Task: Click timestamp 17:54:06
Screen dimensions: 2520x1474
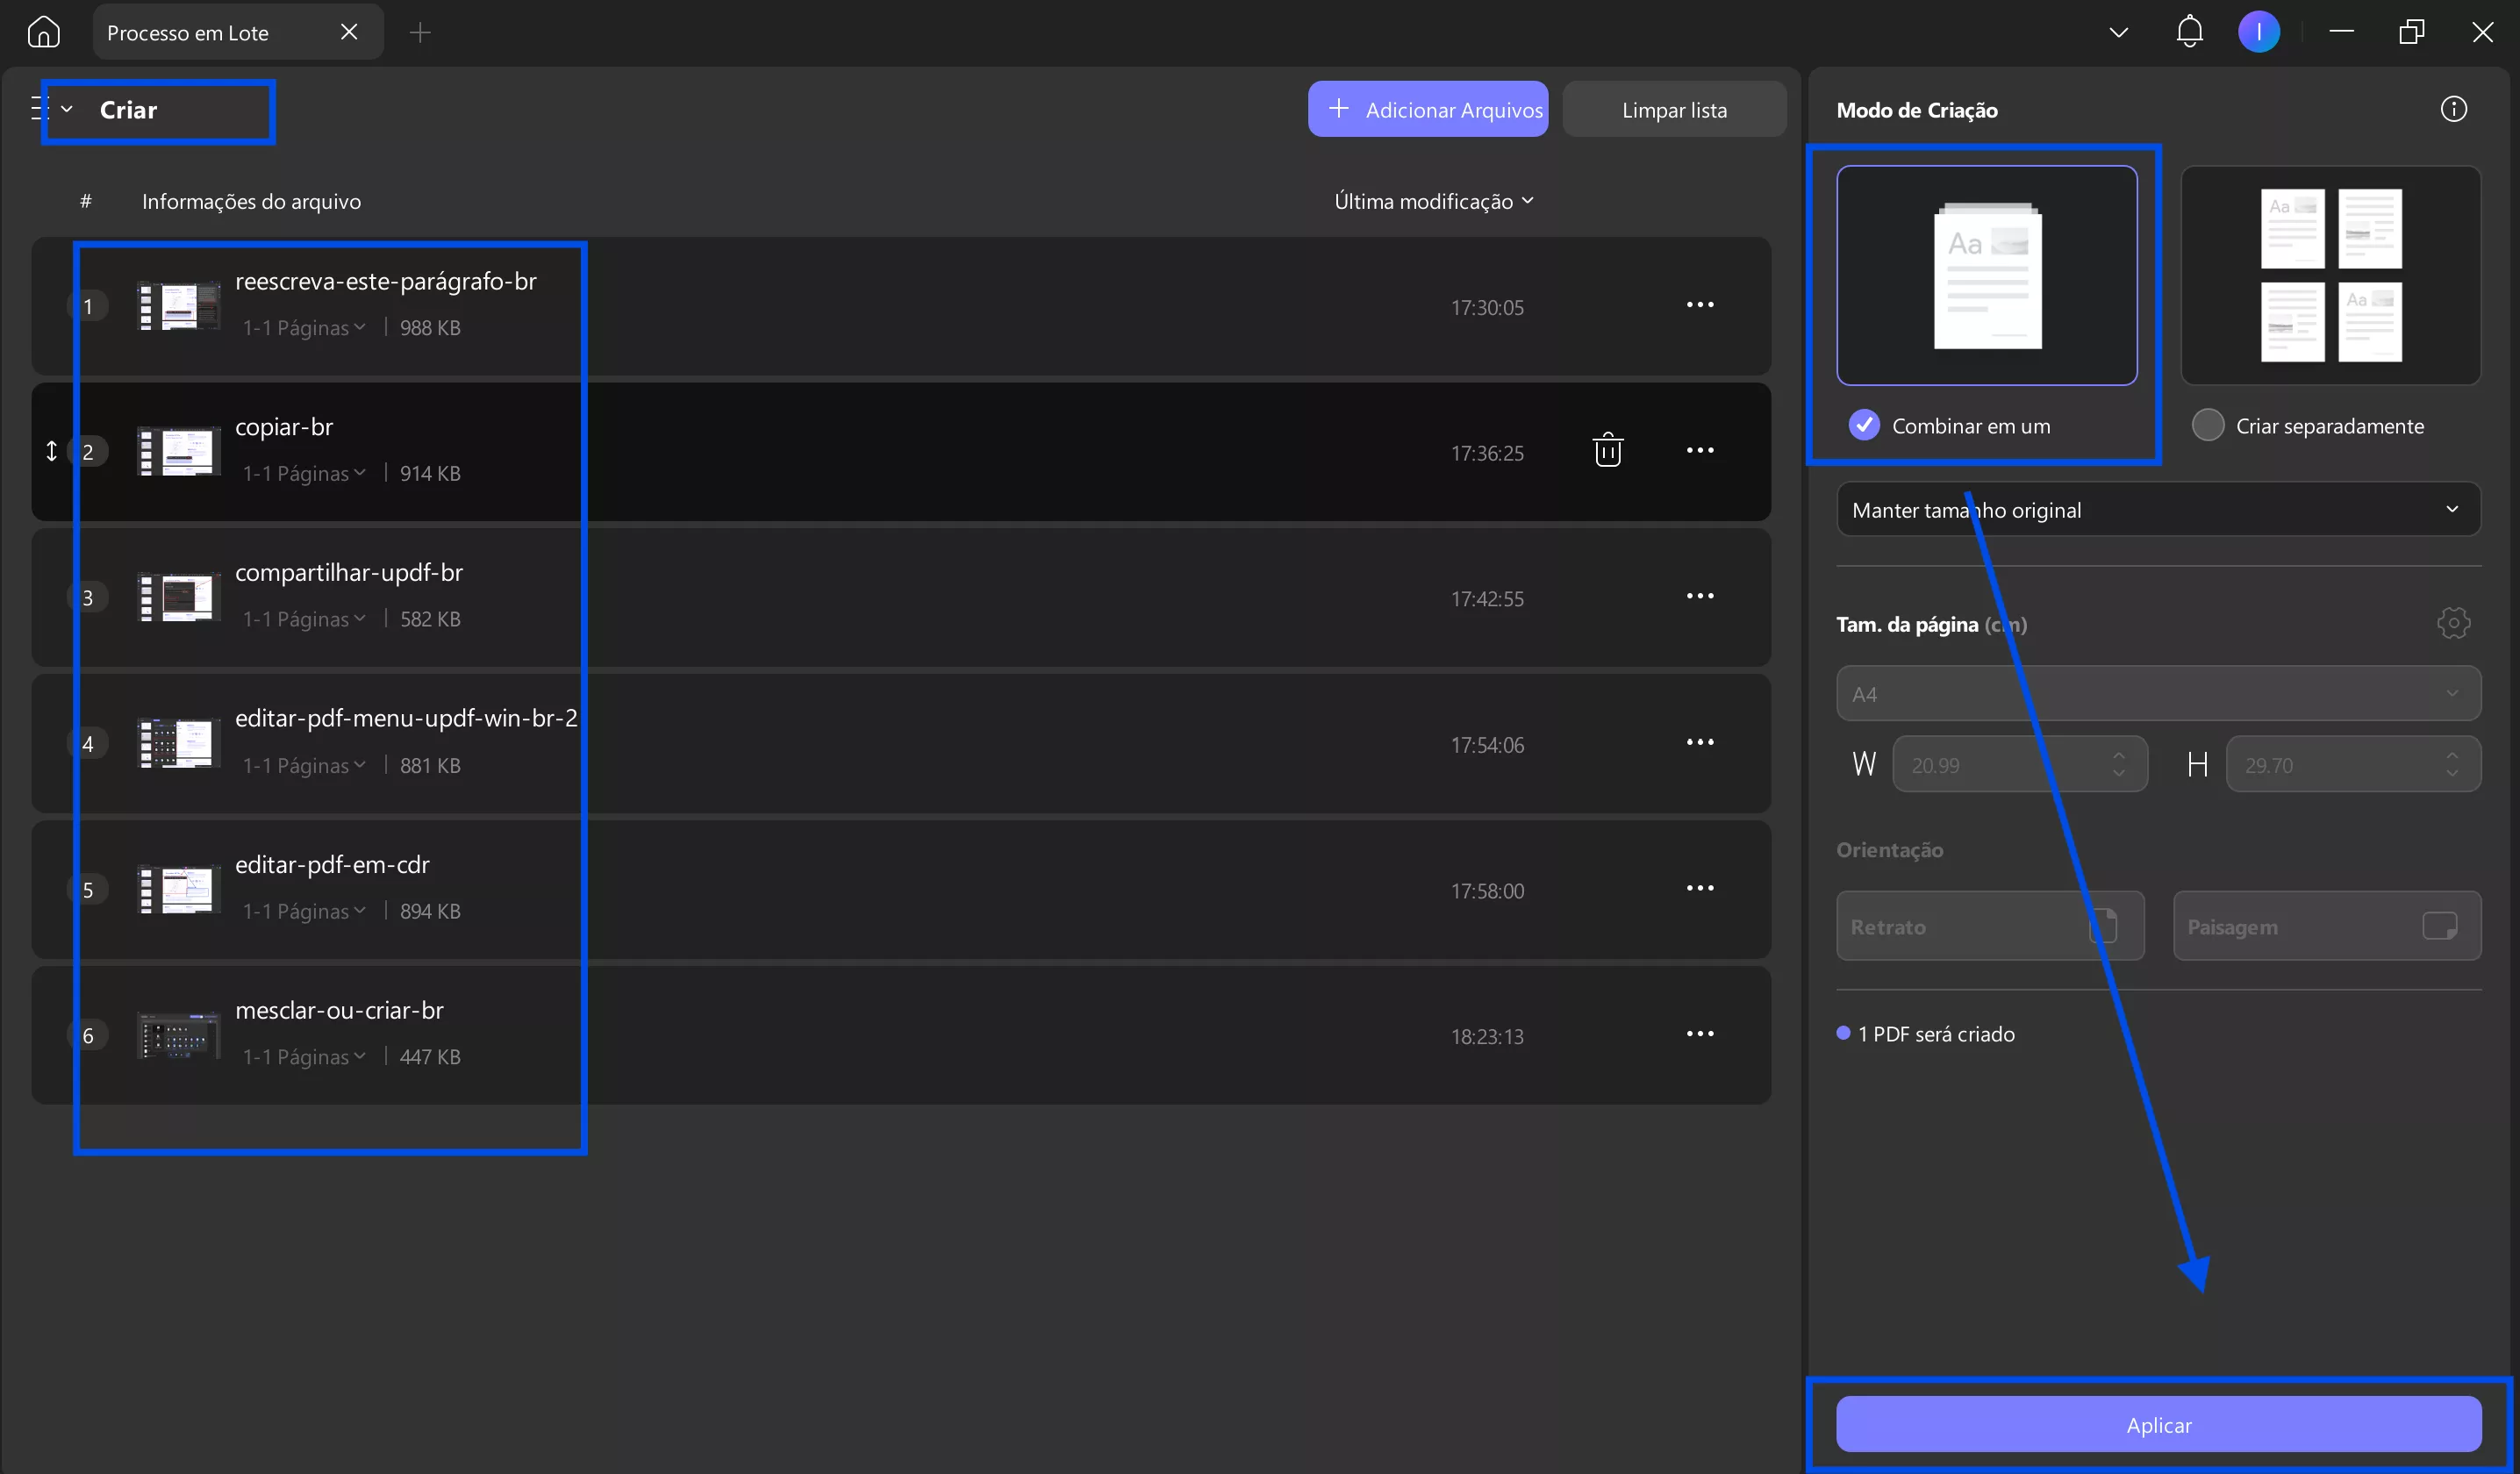Action: click(x=1487, y=745)
